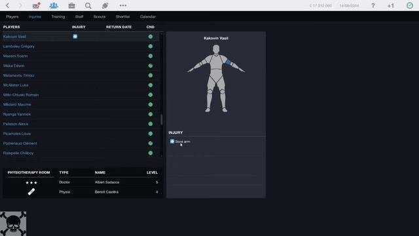Sort by the PLAYERS column header
The image size is (419, 236).
[x=12, y=27]
